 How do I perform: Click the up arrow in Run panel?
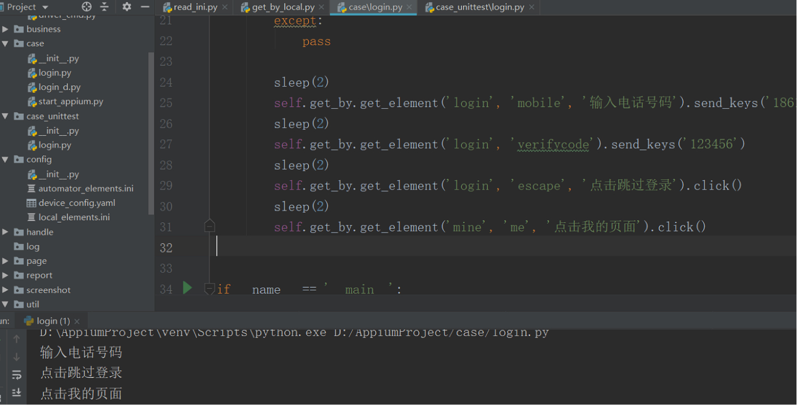[16, 339]
